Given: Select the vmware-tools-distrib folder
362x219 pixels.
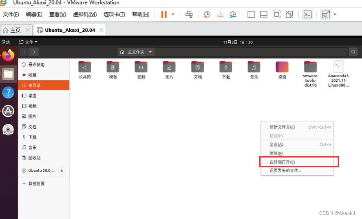Looking at the screenshot, I should tap(311, 74).
